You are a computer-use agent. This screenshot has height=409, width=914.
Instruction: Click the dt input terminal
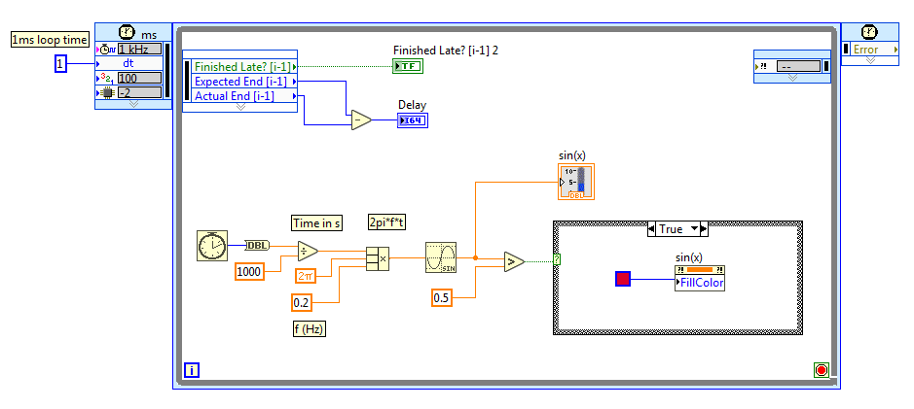tap(128, 63)
